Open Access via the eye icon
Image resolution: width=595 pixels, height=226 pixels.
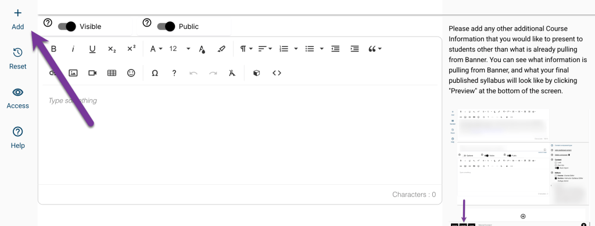[x=17, y=92]
